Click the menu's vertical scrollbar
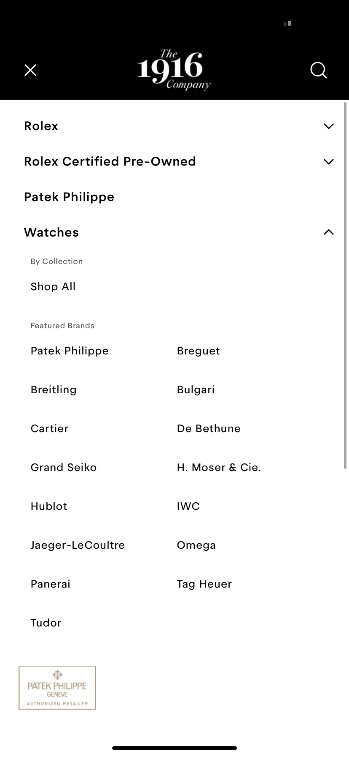The width and height of the screenshot is (349, 757). (x=346, y=285)
